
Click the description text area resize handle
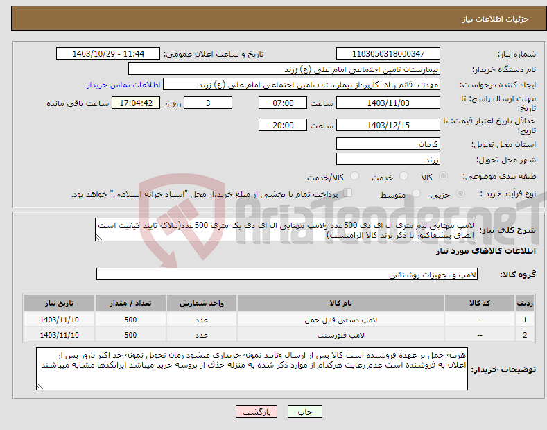point(98,238)
